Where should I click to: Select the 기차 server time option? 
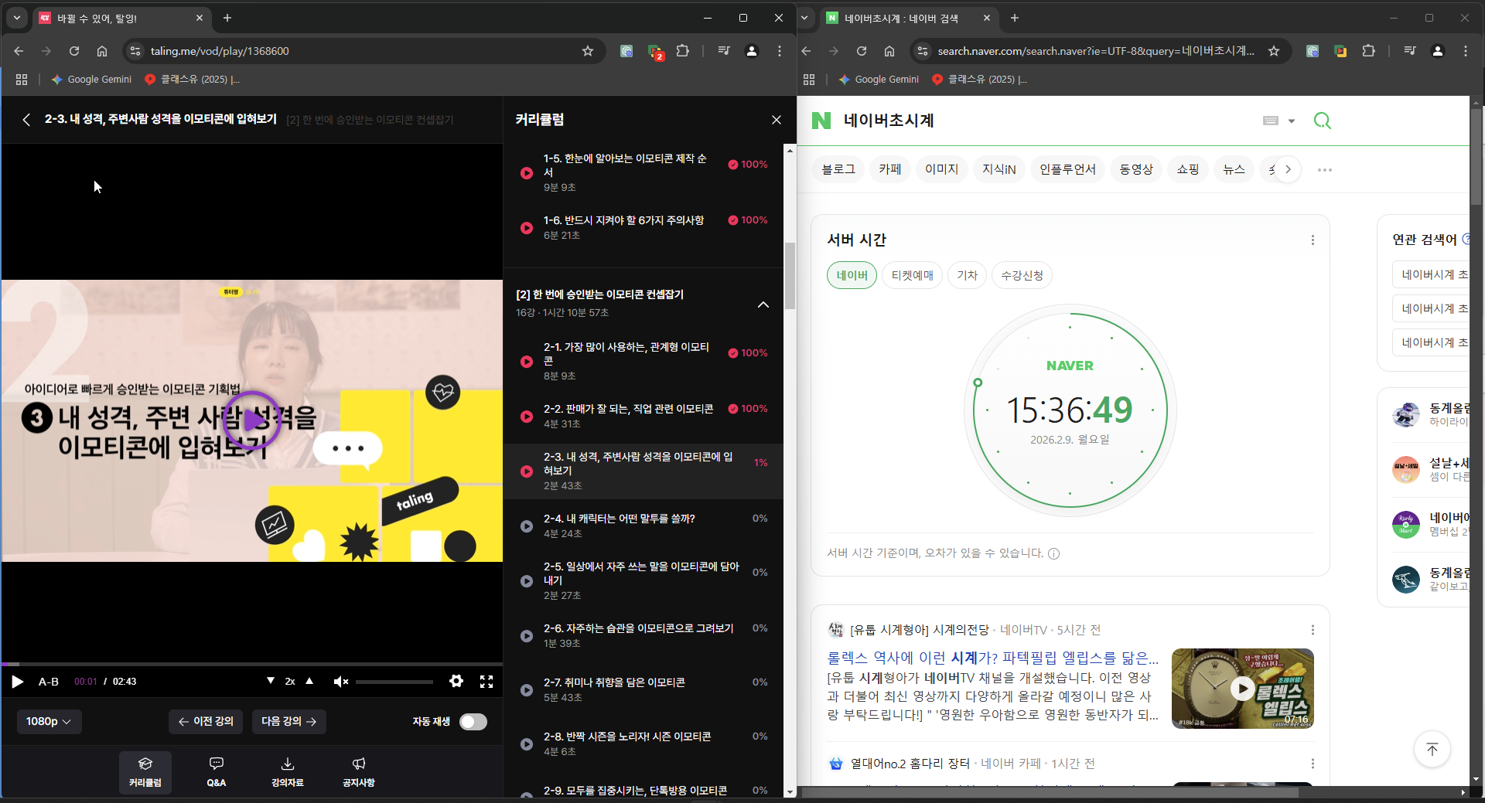(968, 275)
